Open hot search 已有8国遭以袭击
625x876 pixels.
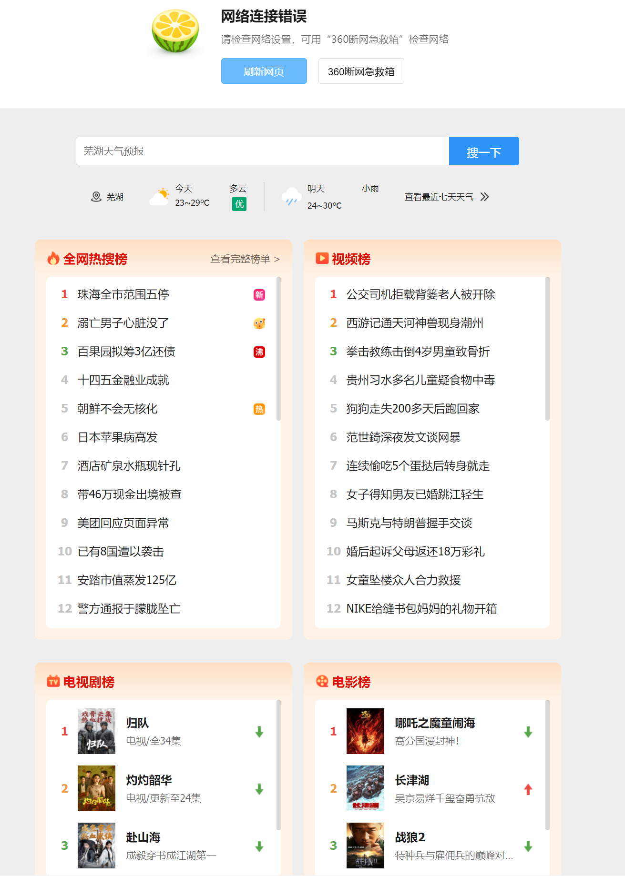click(x=121, y=552)
